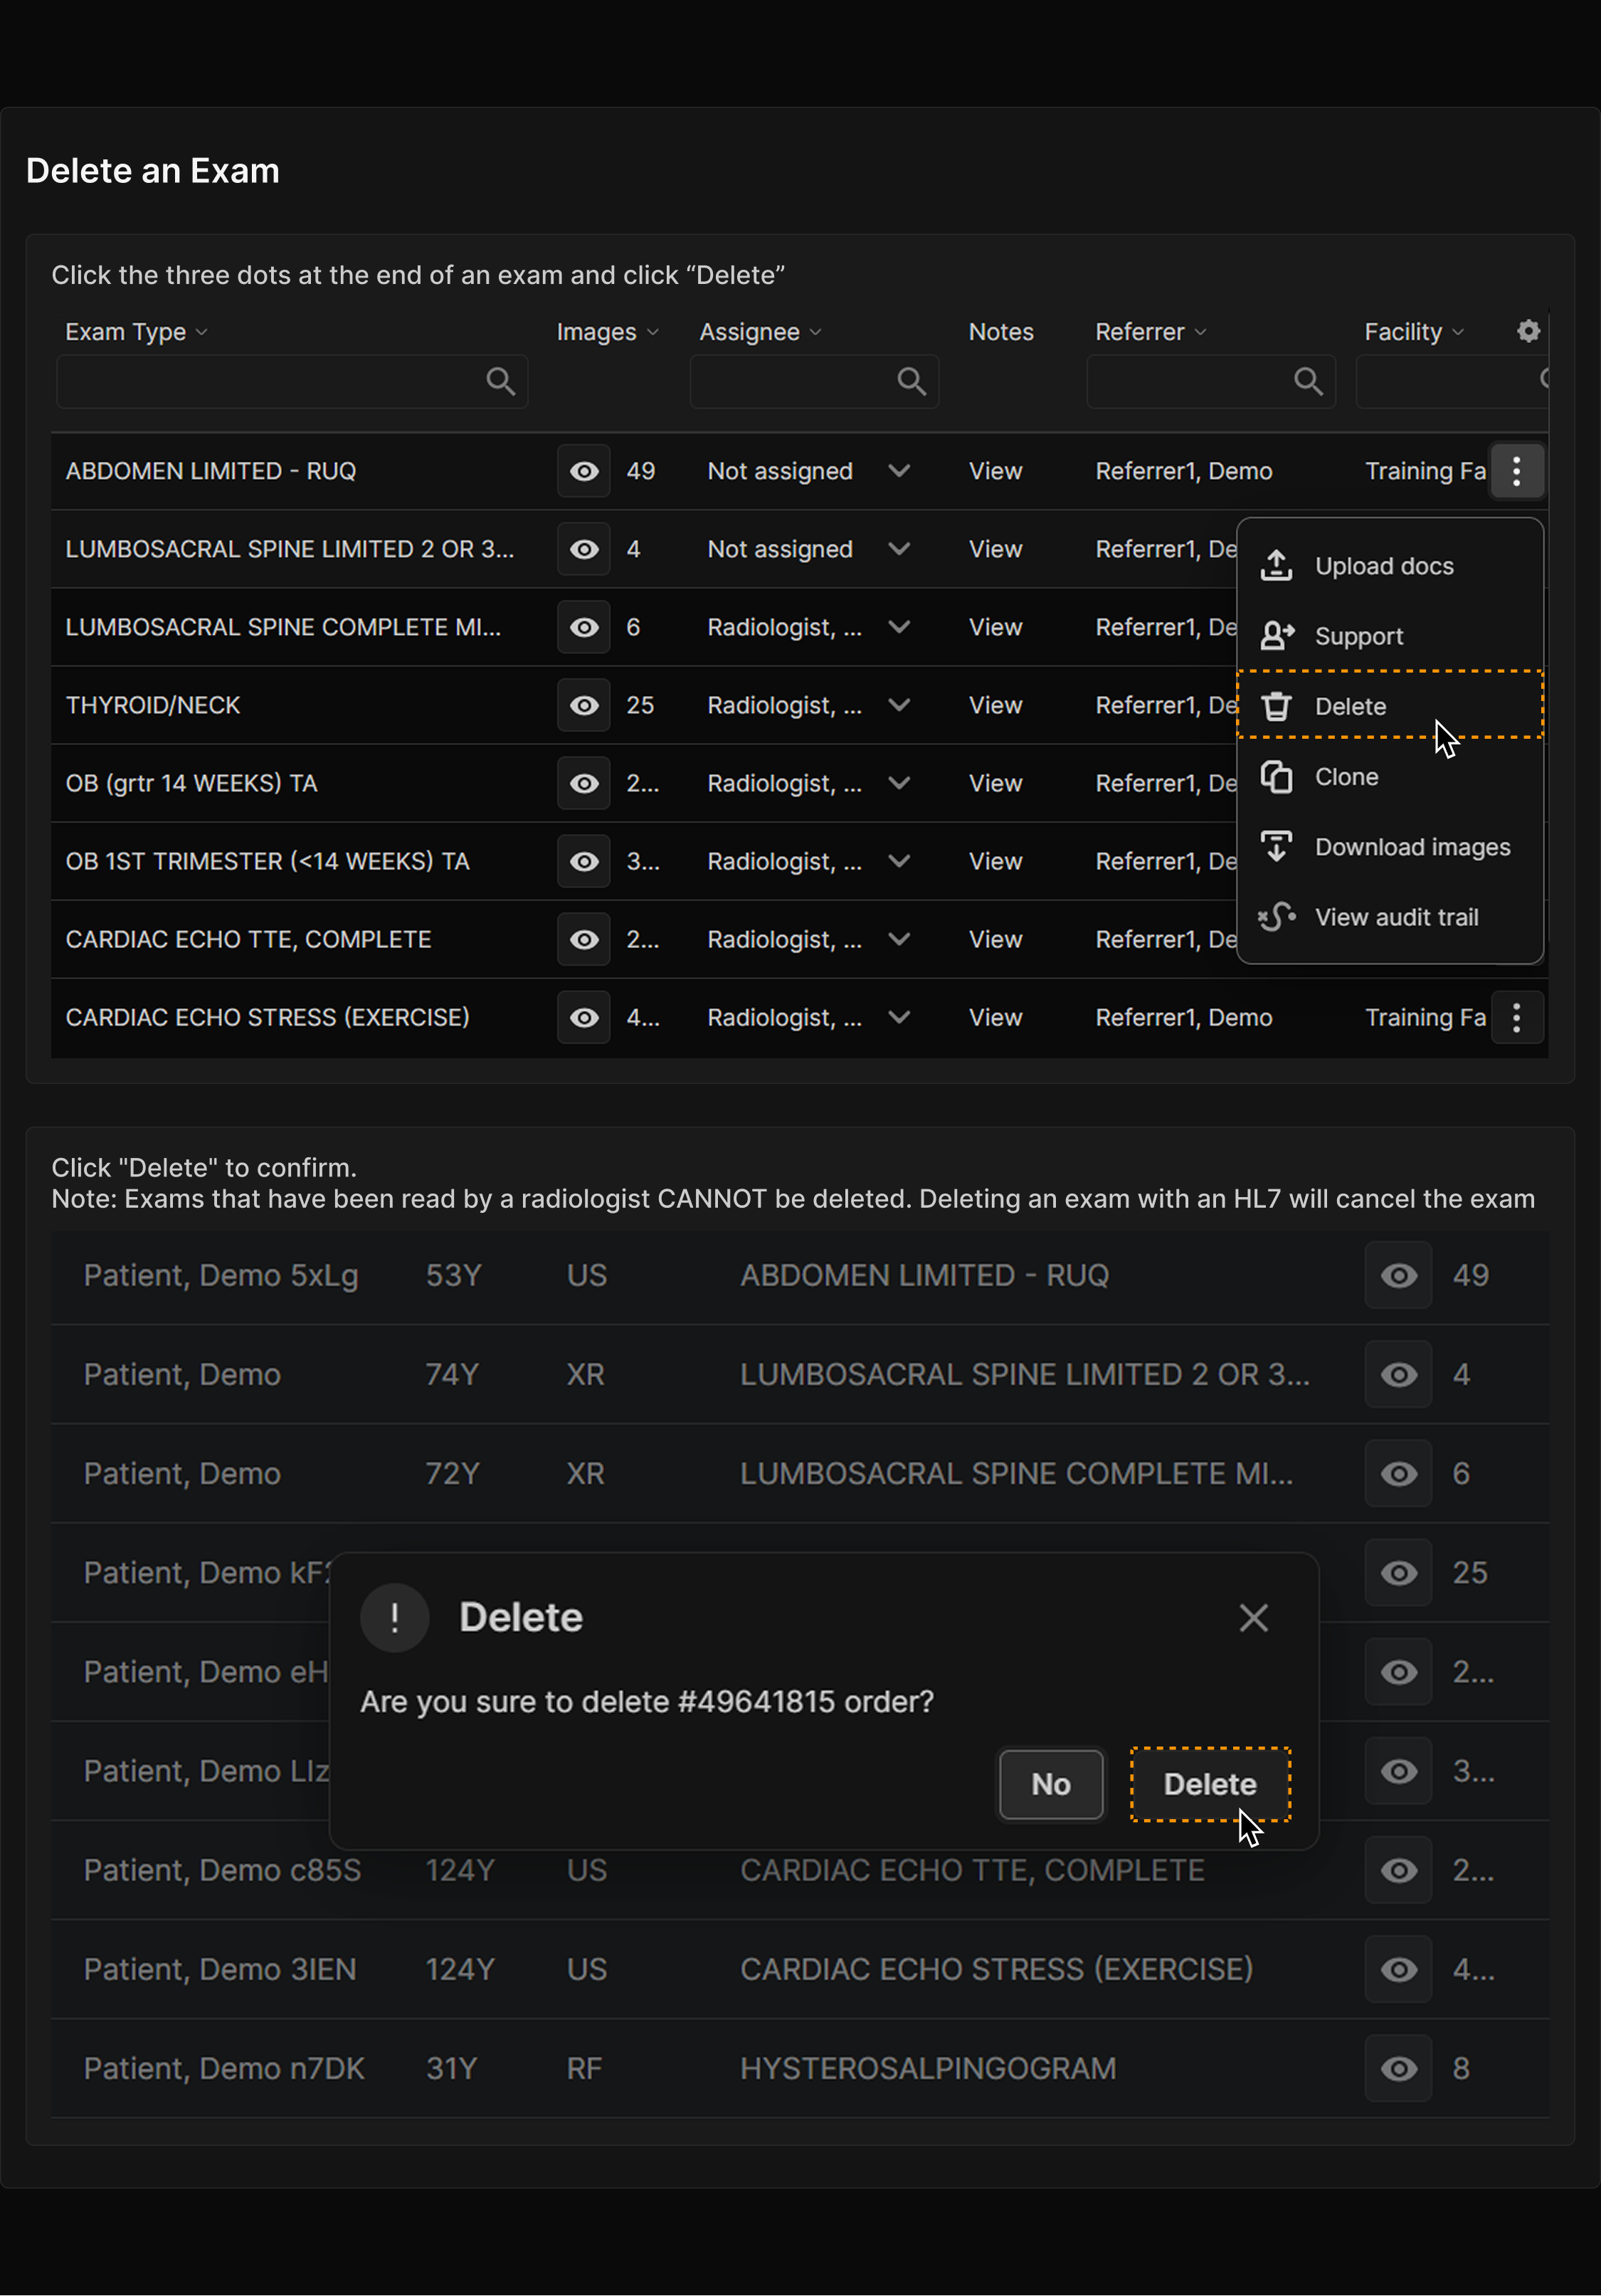The height and width of the screenshot is (2296, 1601).
Task: Close the Delete confirmation dialog
Action: point(1253,1618)
